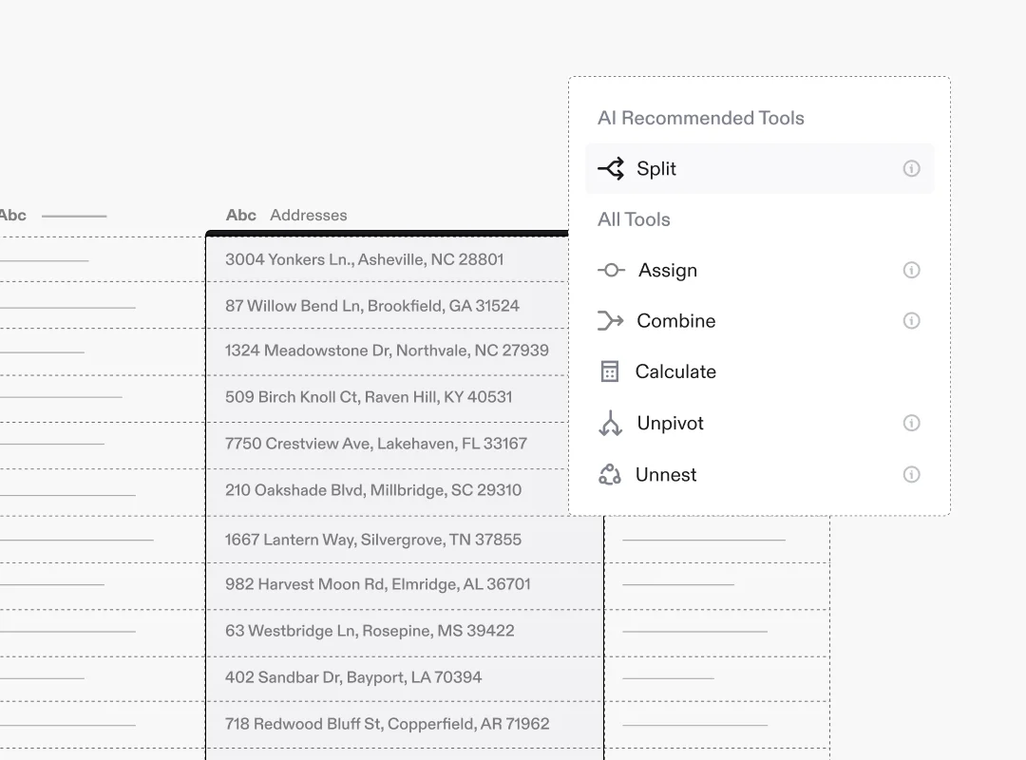The height and width of the screenshot is (760, 1026).
Task: Click the Abc type icon on Addresses column
Action: point(239,215)
